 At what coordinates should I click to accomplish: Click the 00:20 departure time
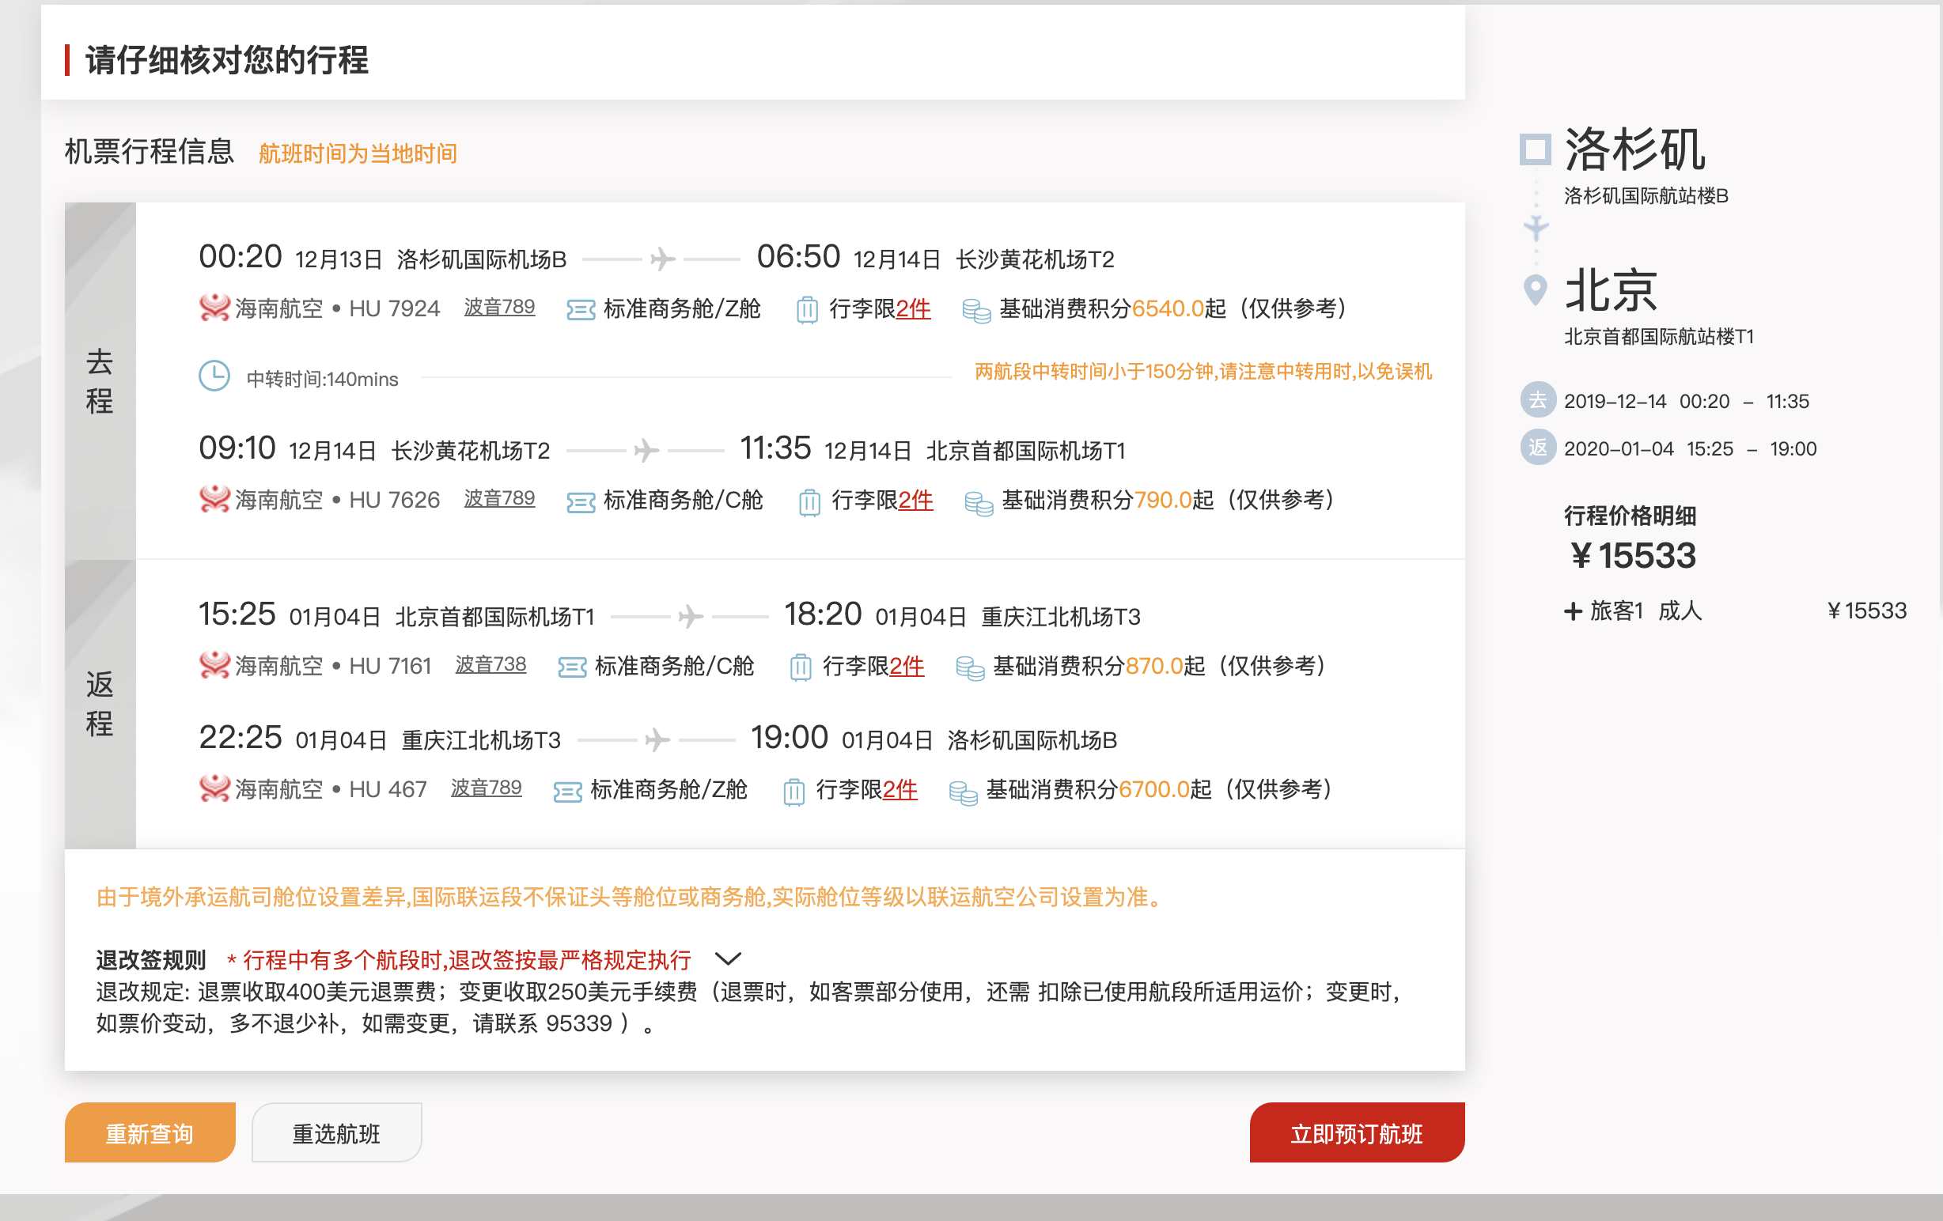(241, 256)
